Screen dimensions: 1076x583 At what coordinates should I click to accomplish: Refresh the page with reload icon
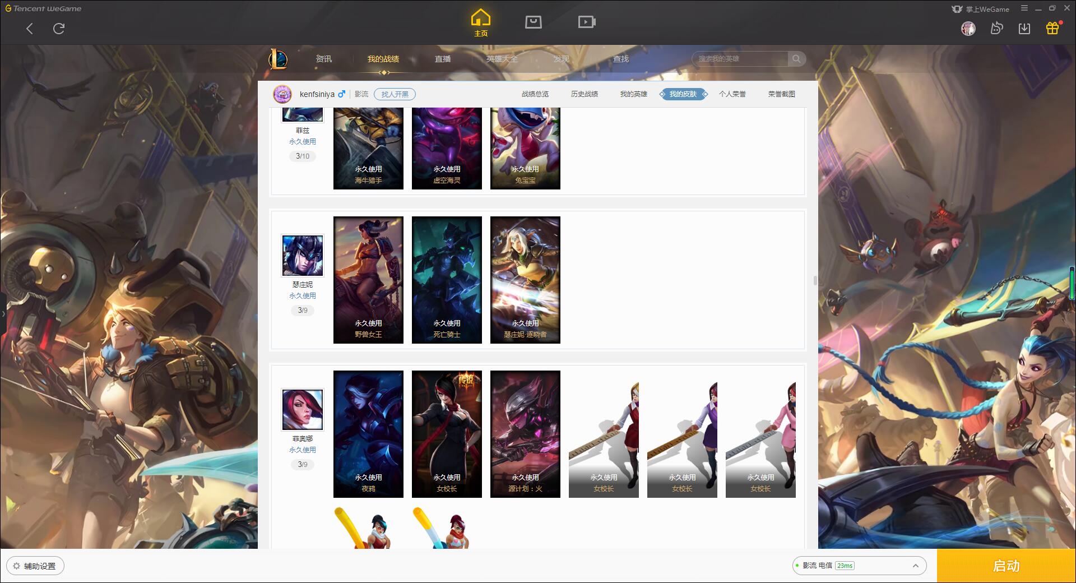[59, 29]
